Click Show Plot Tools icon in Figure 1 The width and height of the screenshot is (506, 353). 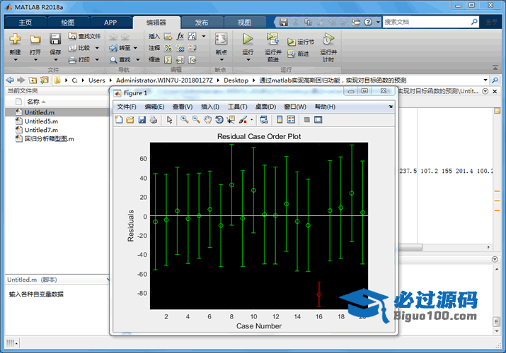click(x=318, y=120)
